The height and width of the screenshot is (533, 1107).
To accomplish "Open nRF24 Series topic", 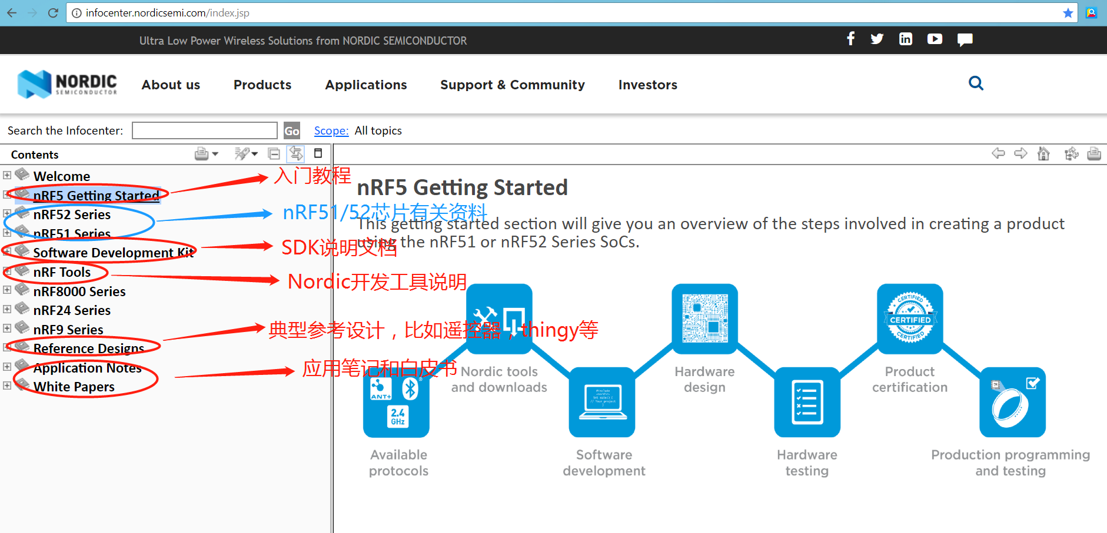I will click(x=72, y=310).
